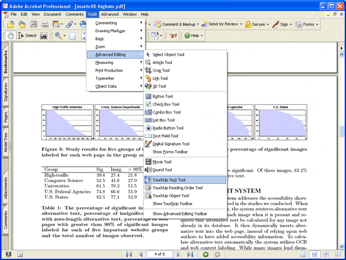Choose the Link Tool

(185, 78)
